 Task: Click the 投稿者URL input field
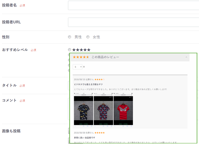133,22
